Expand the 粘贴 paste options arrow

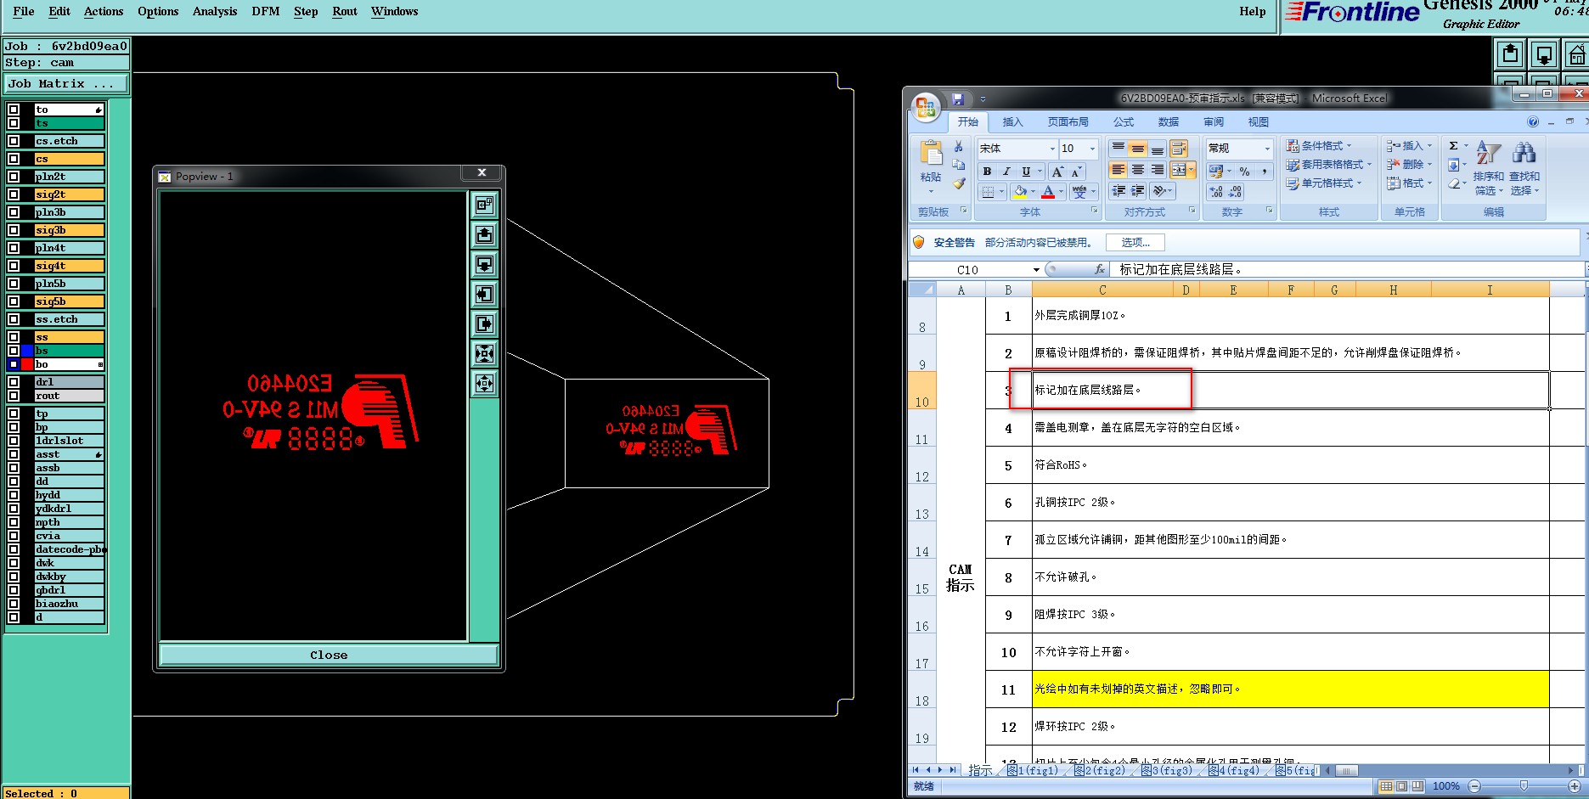[931, 191]
